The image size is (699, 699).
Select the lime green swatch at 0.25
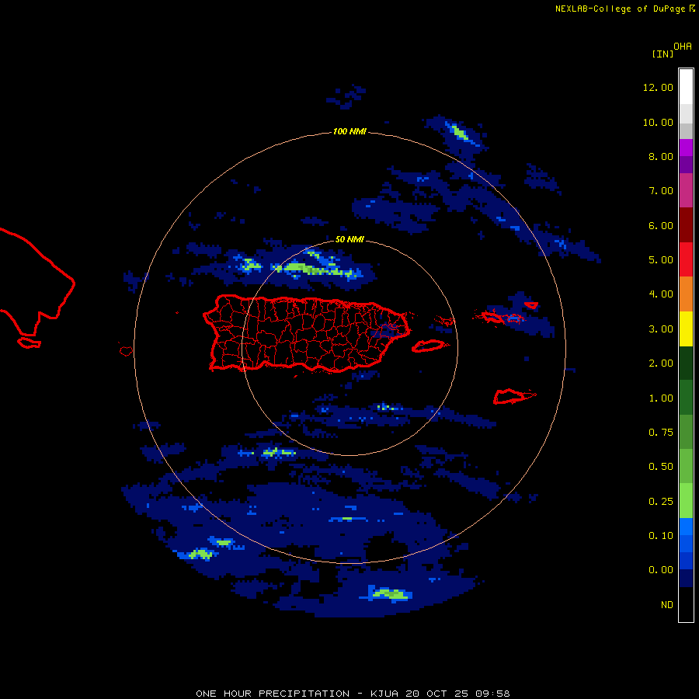[x=686, y=501]
